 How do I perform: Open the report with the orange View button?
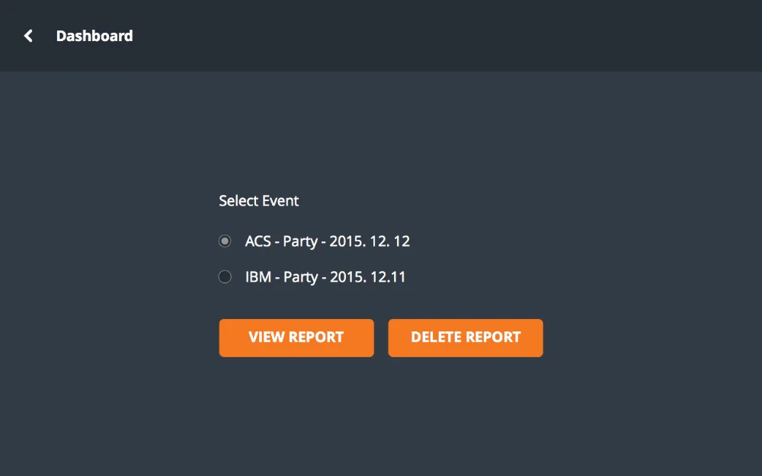coord(296,337)
